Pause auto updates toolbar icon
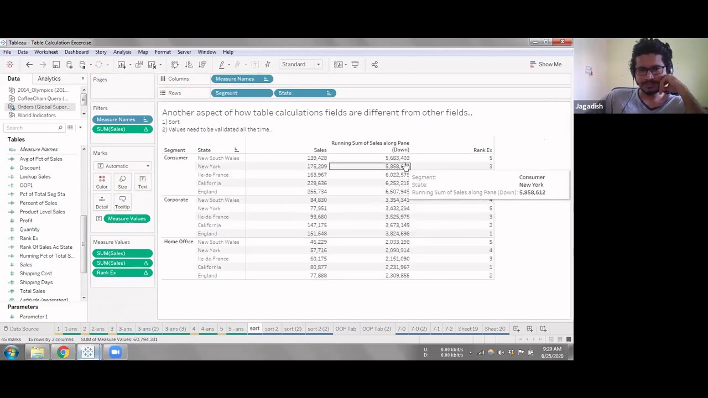Screen dimensions: 708x398 [82, 65]
